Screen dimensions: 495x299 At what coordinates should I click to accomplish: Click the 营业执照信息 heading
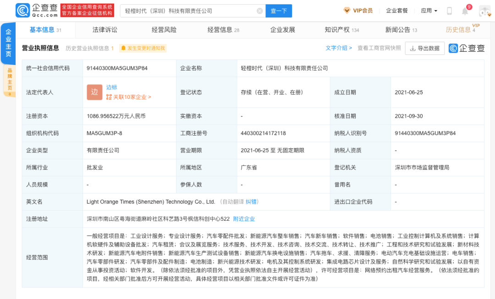pyautogui.click(x=40, y=48)
